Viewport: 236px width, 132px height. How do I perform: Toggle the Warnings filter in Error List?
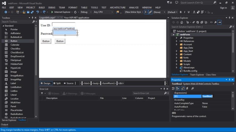[70, 93]
